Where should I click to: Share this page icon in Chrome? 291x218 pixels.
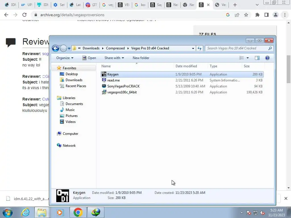pyautogui.click(x=237, y=15)
